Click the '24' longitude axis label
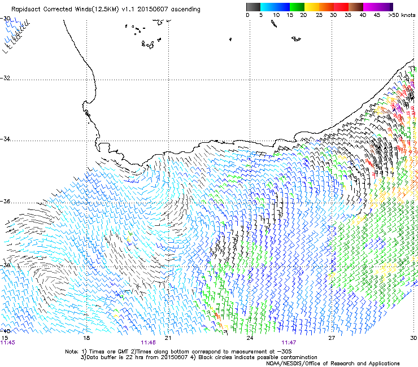This screenshot has width=418, height=367. click(x=250, y=338)
